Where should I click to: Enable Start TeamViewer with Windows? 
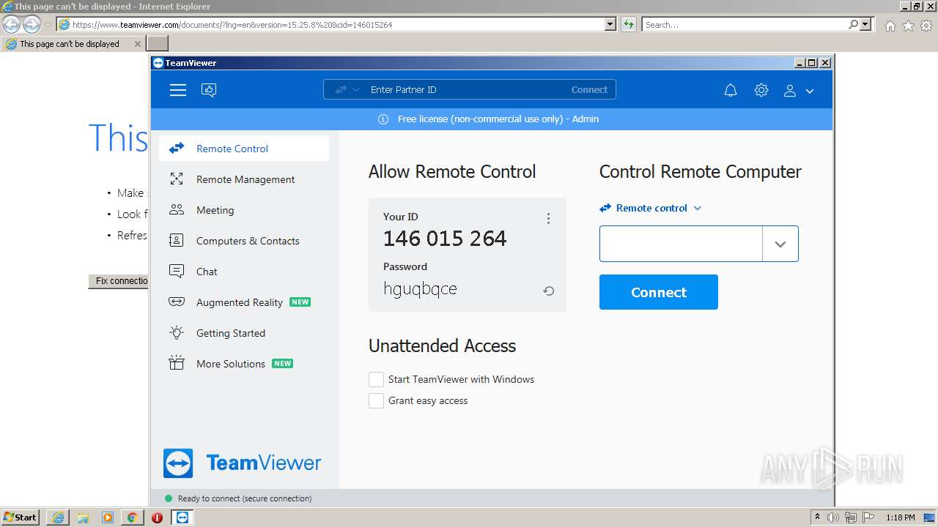click(376, 379)
